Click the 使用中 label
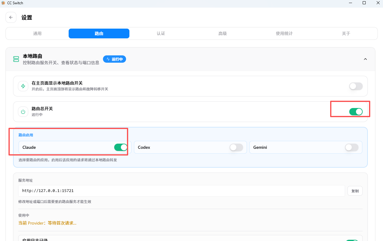This screenshot has height=241, width=383. 24,215
